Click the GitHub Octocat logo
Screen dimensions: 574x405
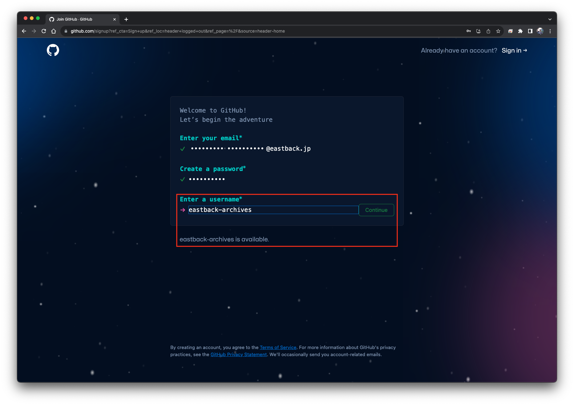tap(53, 50)
